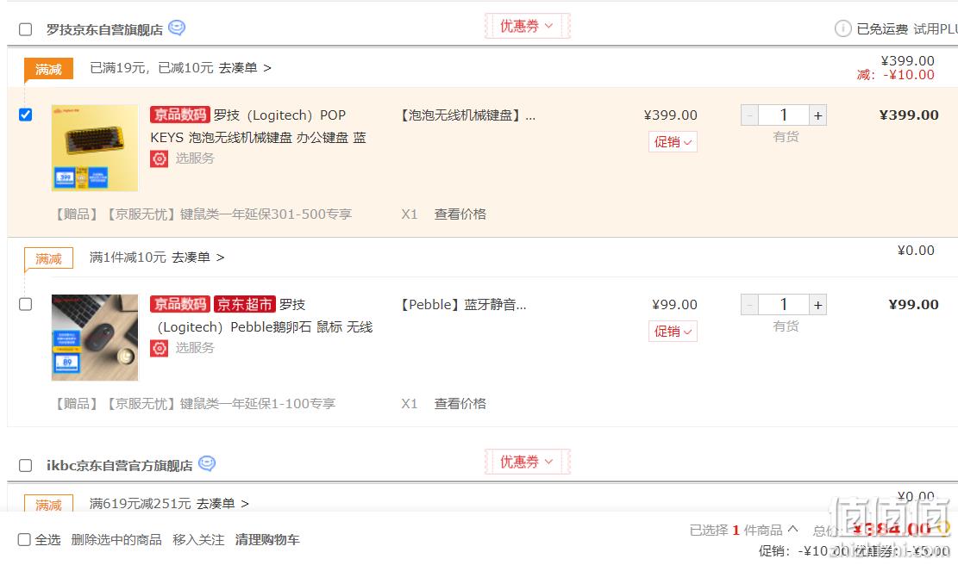Click the 减: -¥10.00 discount amount
958x565 pixels.
(896, 74)
